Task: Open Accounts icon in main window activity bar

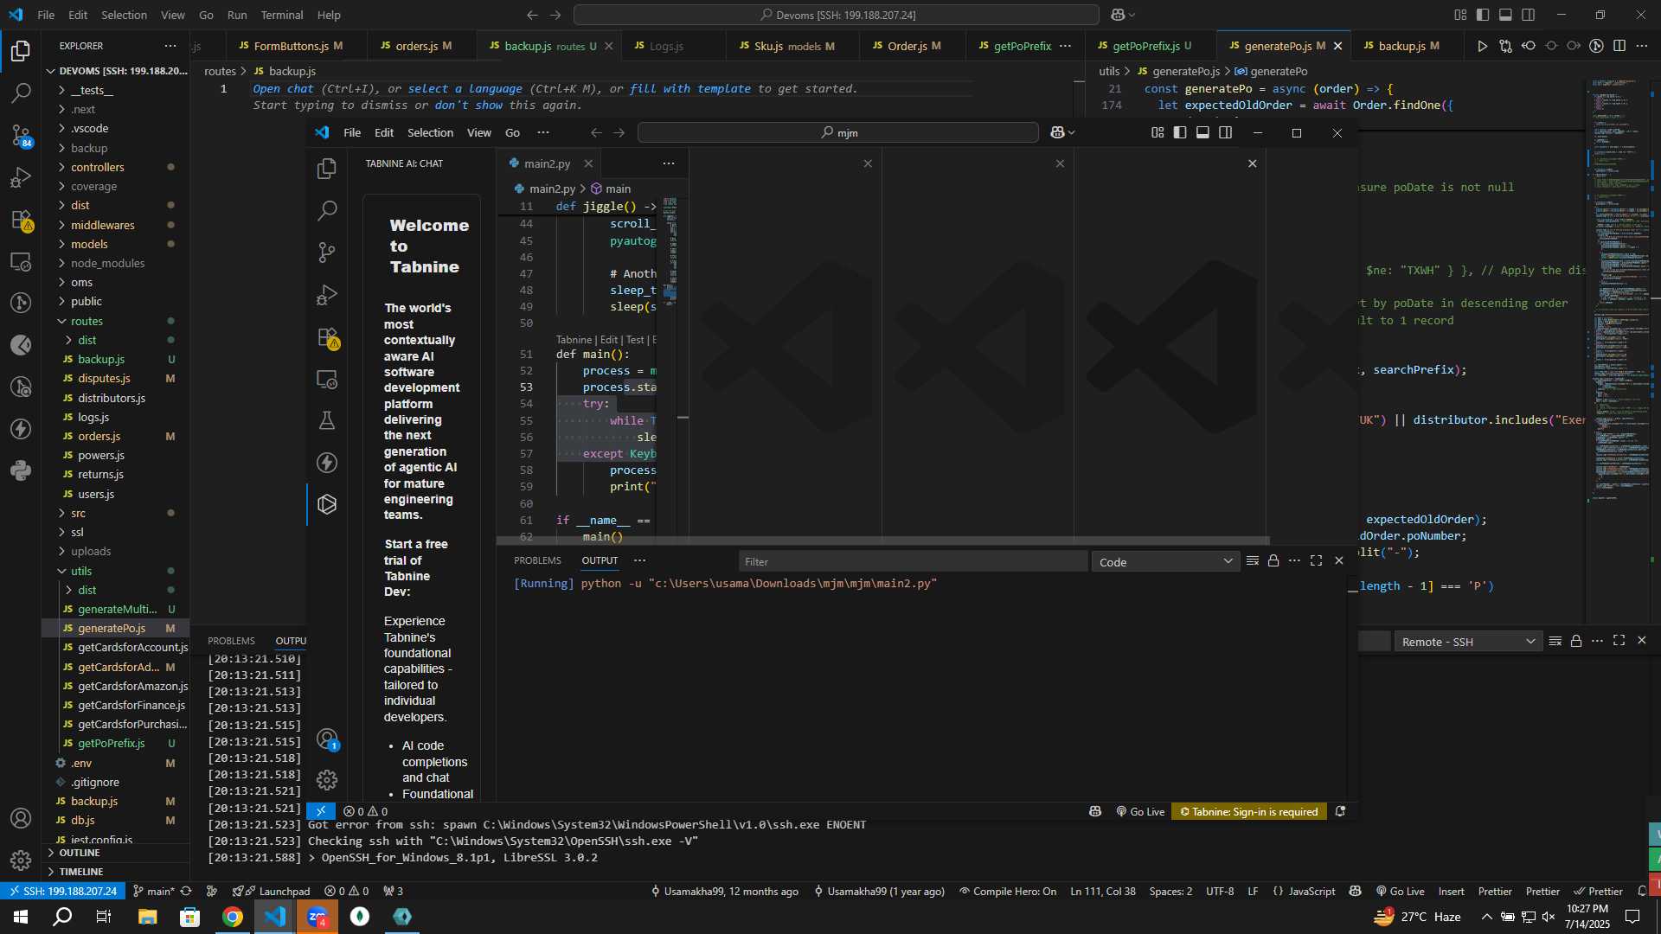Action: pyautogui.click(x=21, y=818)
